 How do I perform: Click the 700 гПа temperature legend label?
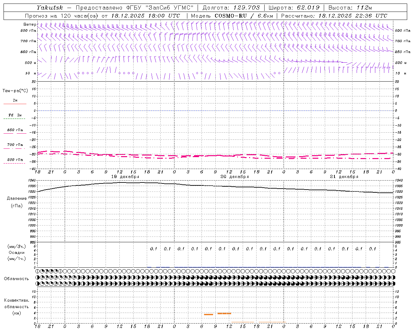coord(15,145)
